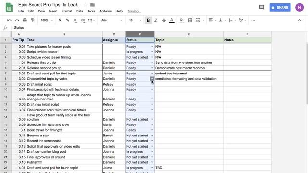Click the Topic header cell
The width and height of the screenshot is (308, 173).
coord(189,40)
